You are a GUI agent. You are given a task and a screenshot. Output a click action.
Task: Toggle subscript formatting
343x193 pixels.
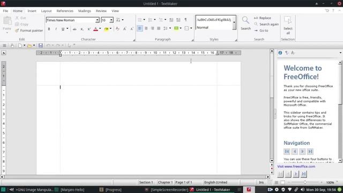click(x=82, y=29)
